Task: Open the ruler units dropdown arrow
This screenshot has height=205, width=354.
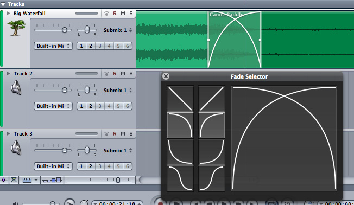Action: [x=36, y=180]
